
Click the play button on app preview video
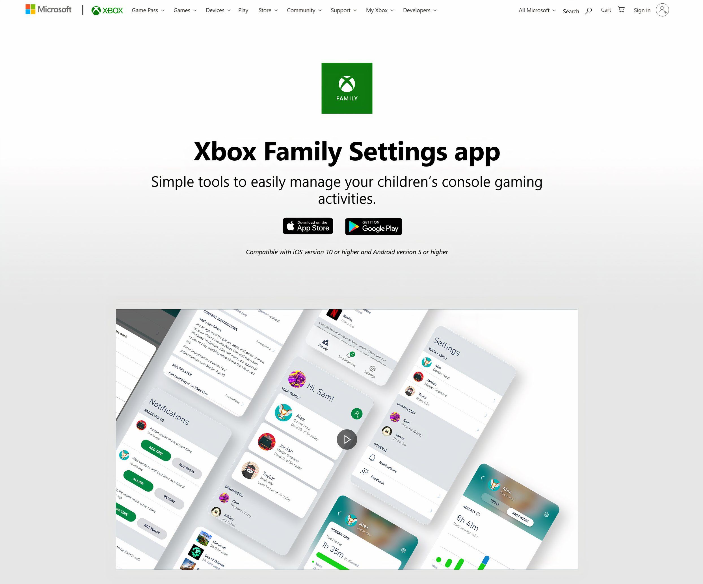click(346, 439)
